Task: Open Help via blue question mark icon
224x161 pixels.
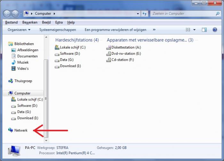Action: (215, 30)
